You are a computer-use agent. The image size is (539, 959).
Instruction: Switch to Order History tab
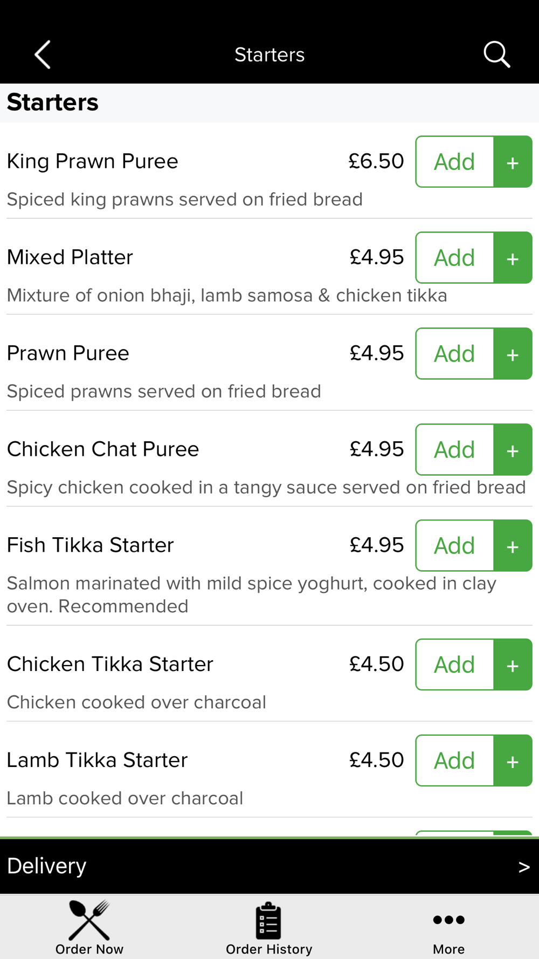pyautogui.click(x=269, y=928)
